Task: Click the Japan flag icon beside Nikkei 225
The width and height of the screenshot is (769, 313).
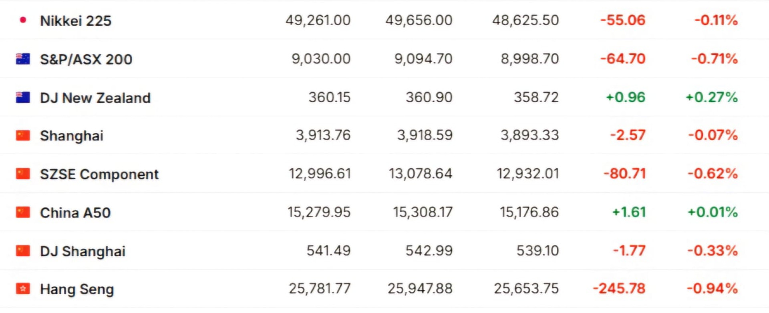Action: pos(23,20)
